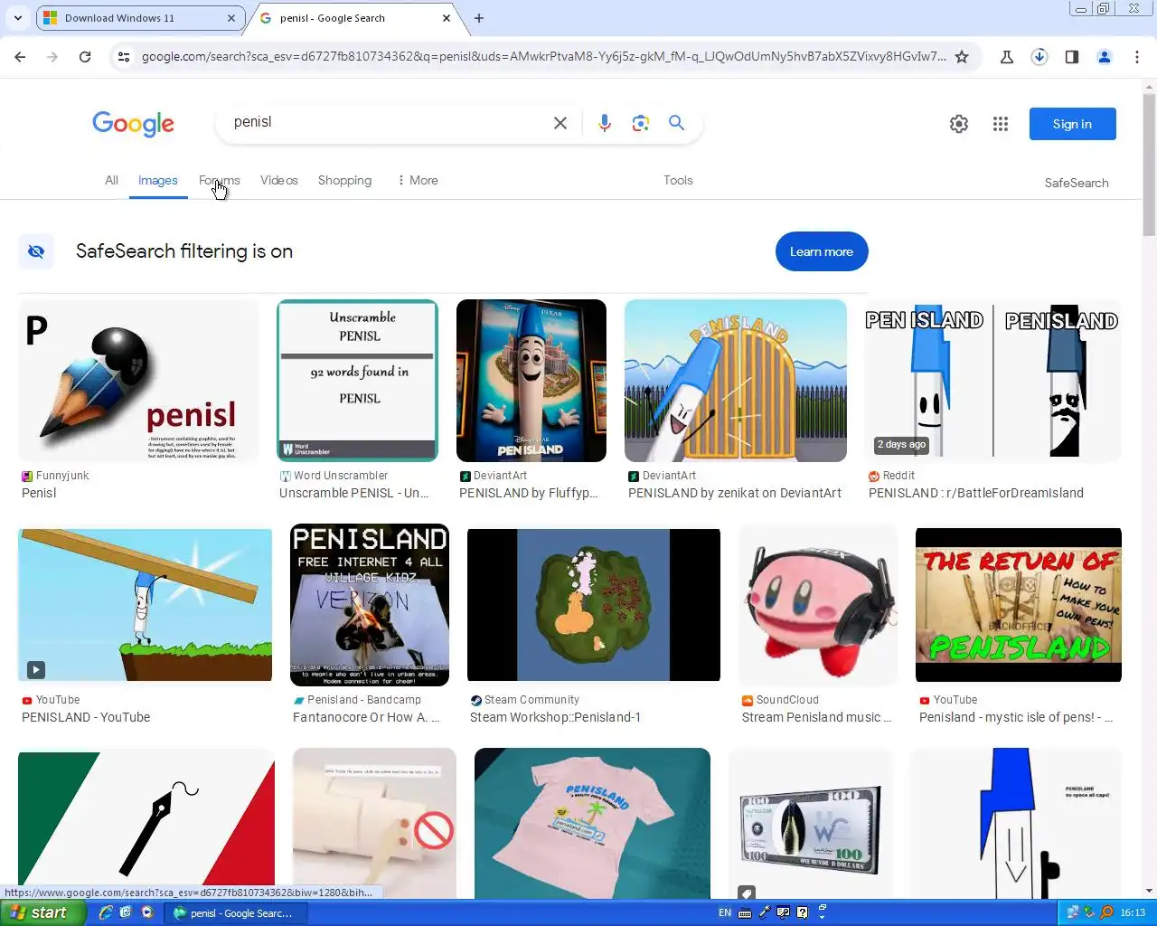
Task: Open Chrome profile avatar icon
Action: point(1105,57)
